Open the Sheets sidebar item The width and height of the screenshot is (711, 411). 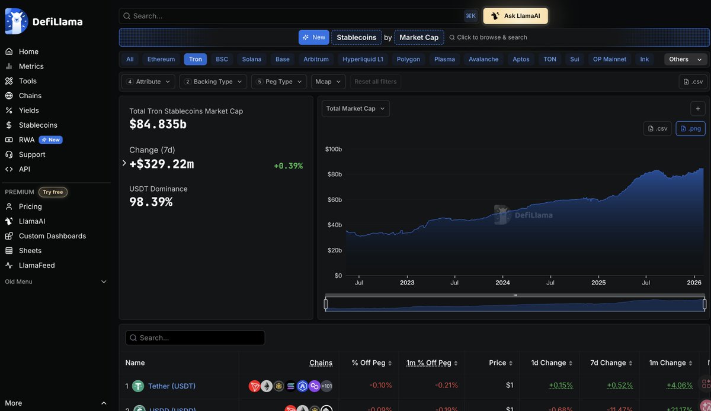tap(30, 251)
